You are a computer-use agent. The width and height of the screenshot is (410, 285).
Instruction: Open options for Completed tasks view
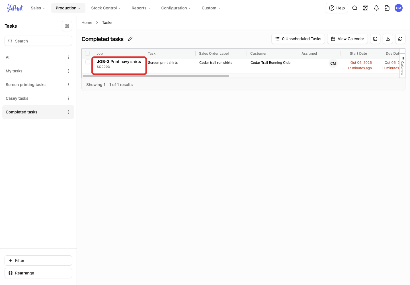tap(69, 112)
